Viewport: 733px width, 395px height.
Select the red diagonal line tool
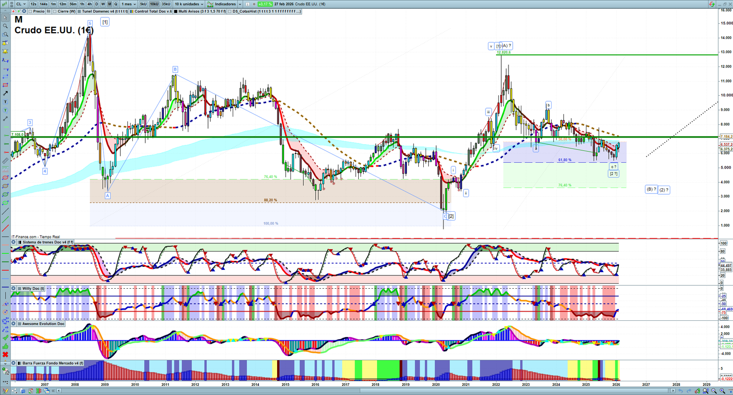coord(5,228)
